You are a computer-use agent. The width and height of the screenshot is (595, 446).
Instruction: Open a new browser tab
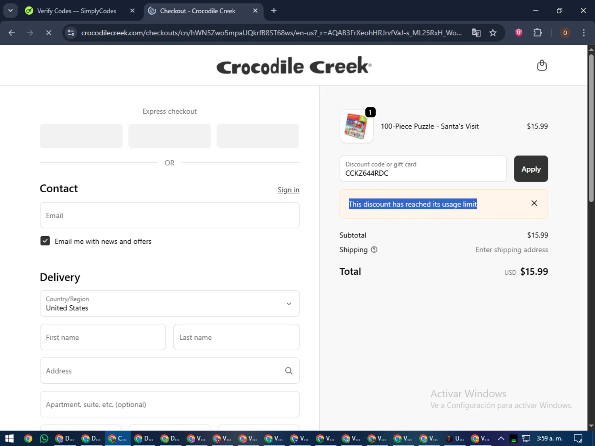click(x=274, y=11)
